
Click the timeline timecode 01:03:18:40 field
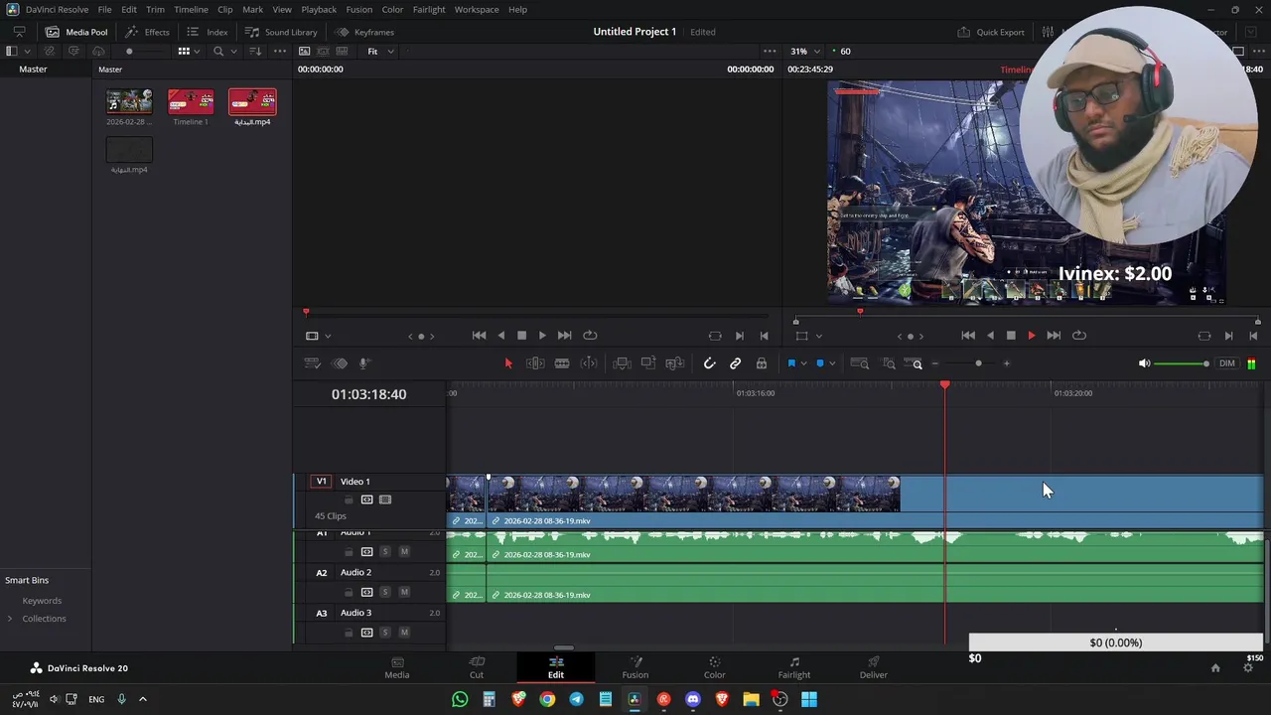click(x=368, y=394)
